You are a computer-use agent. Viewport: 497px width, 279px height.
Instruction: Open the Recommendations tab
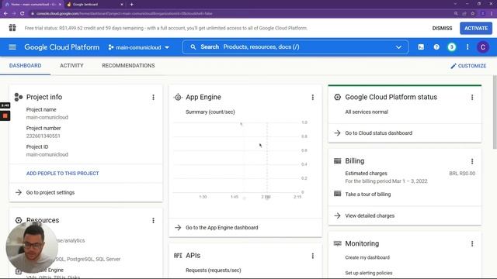tap(128, 65)
